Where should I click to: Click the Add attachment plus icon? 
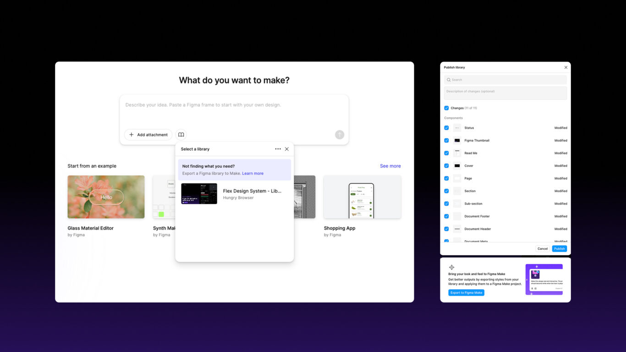[x=131, y=134]
